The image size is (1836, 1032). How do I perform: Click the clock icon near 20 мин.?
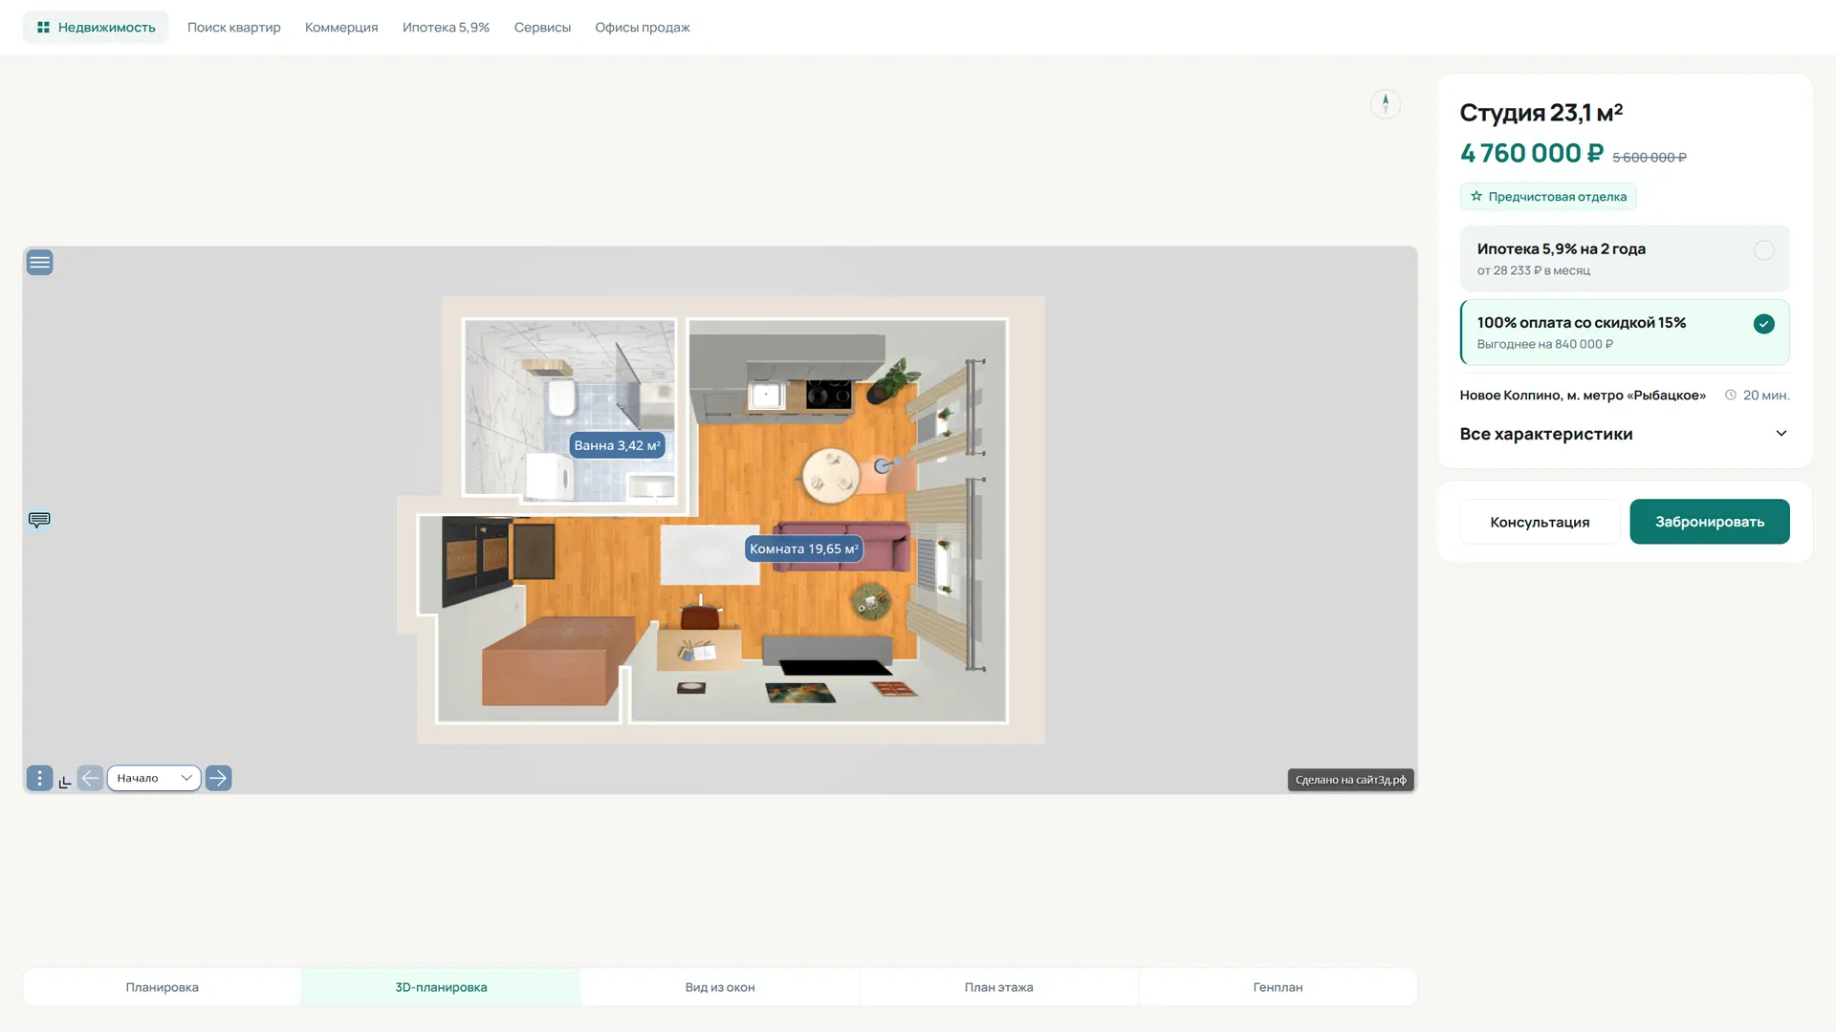coord(1730,395)
